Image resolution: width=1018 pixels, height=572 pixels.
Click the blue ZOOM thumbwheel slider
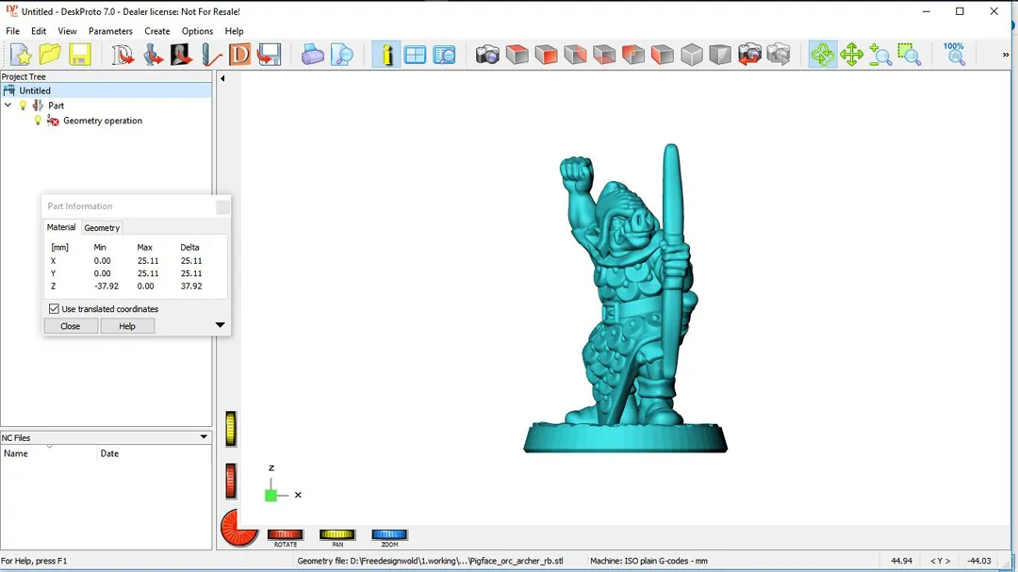coord(389,535)
